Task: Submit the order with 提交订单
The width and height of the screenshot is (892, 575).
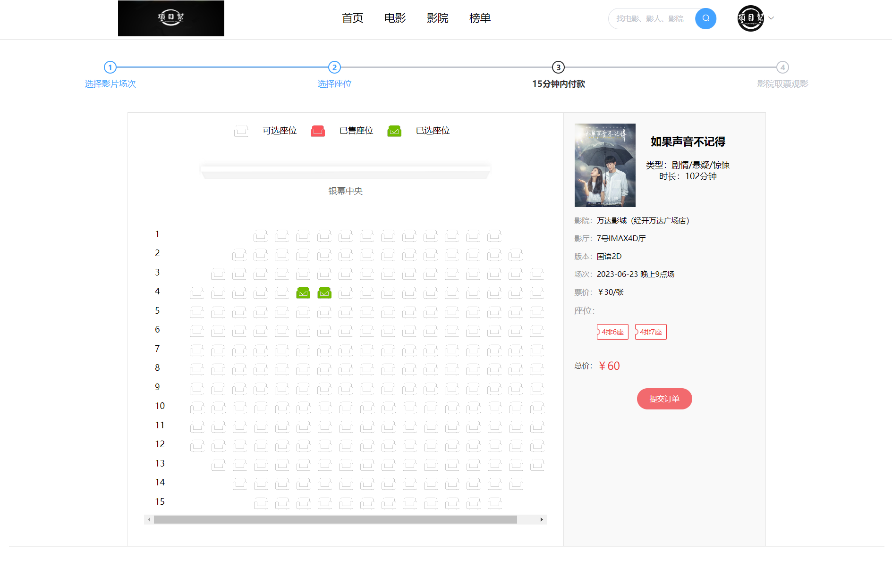Action: pos(664,399)
